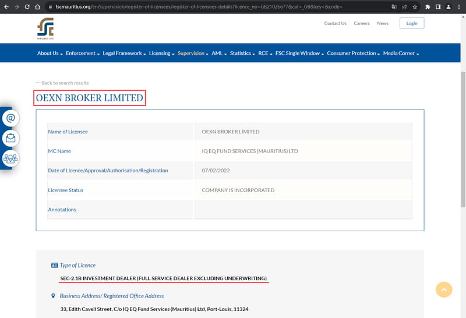Click the browser profile avatar icon
466x318 pixels.
[449, 6]
